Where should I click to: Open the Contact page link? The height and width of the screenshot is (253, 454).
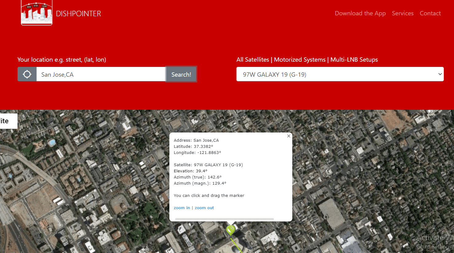click(x=430, y=13)
